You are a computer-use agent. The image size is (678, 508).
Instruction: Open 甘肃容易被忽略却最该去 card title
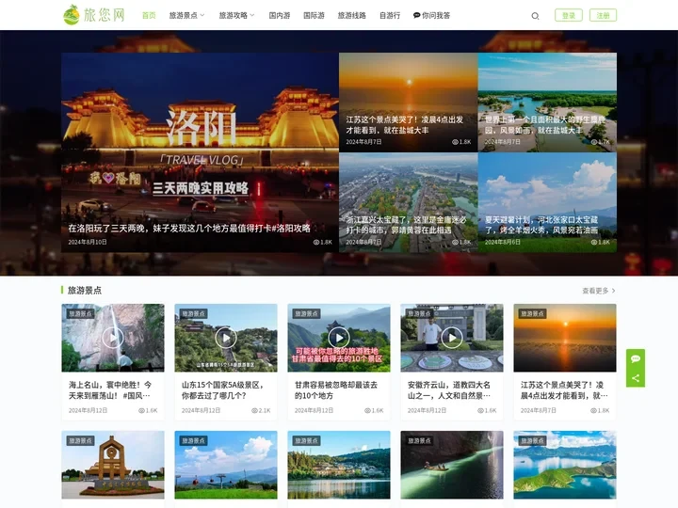tap(336, 390)
